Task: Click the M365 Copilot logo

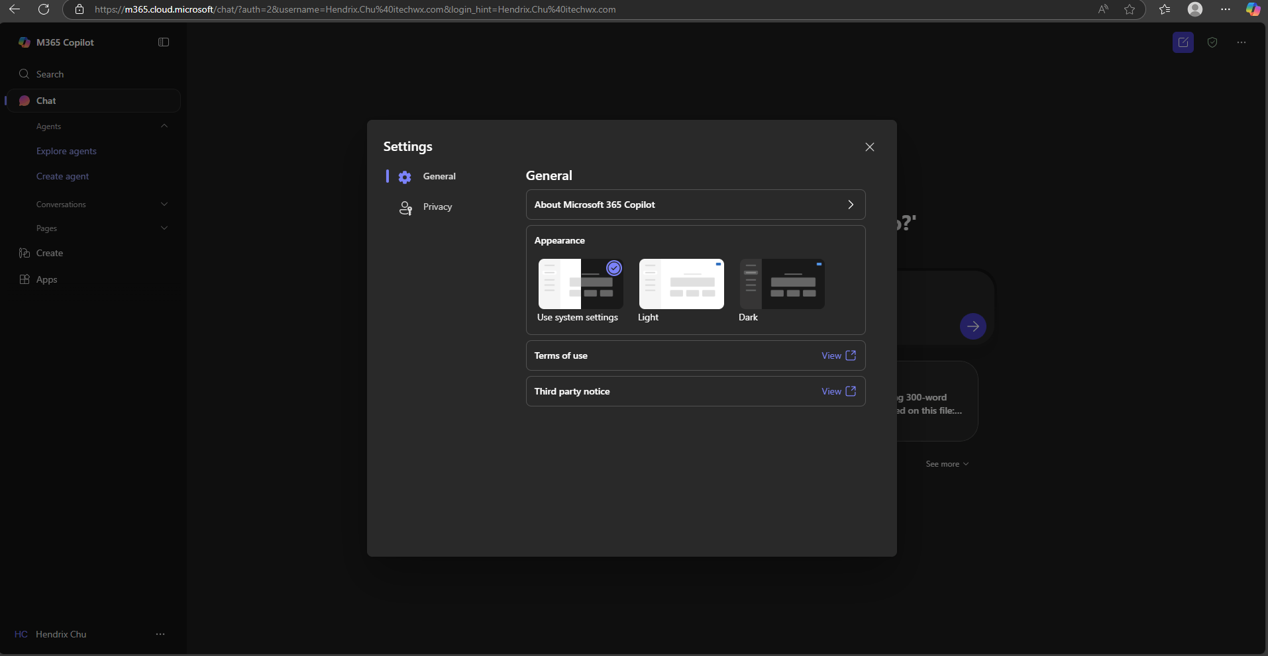Action: (25, 42)
